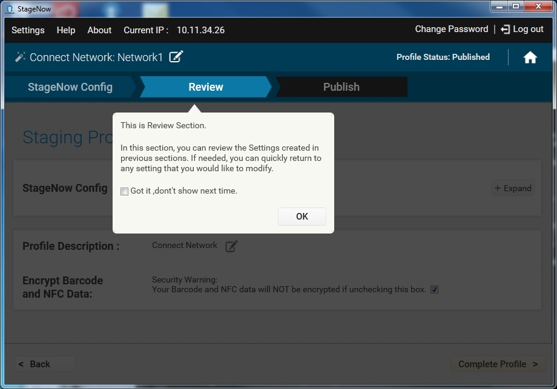Edit the Network1 profile name pencil icon
The height and width of the screenshot is (389, 557).
(x=176, y=57)
